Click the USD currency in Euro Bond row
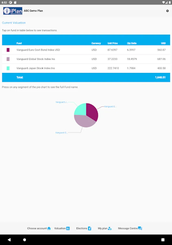The height and width of the screenshot is (245, 172). tap(94, 50)
